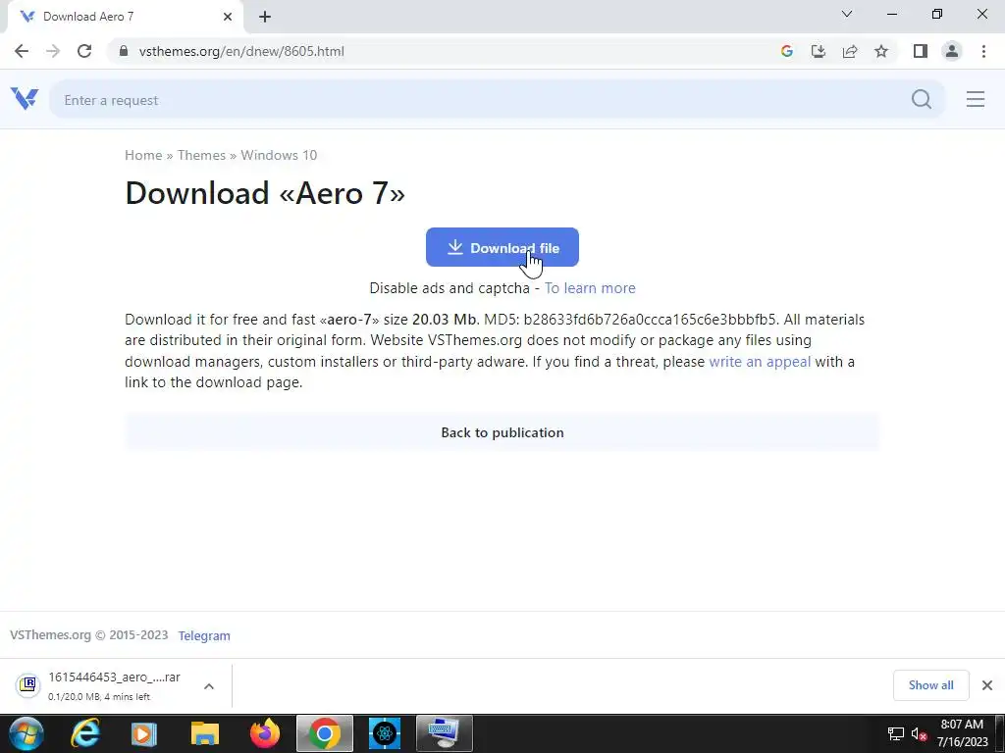Open Chrome profile avatar
1005x753 pixels.
(952, 51)
